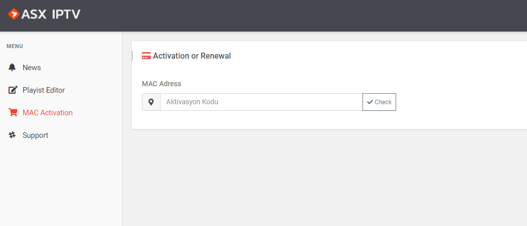527x226 pixels.
Task: Click the red card icon beside Activation or Renewal
Action: tap(146, 56)
